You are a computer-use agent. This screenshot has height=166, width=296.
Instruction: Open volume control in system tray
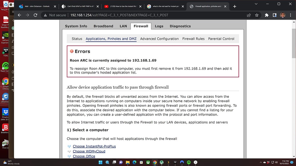click(276, 162)
